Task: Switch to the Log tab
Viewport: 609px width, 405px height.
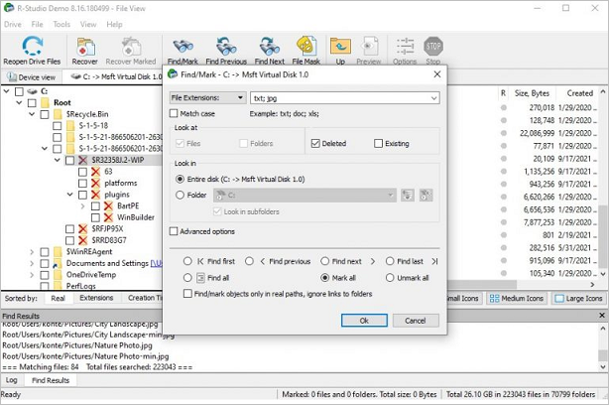Action: coord(12,380)
